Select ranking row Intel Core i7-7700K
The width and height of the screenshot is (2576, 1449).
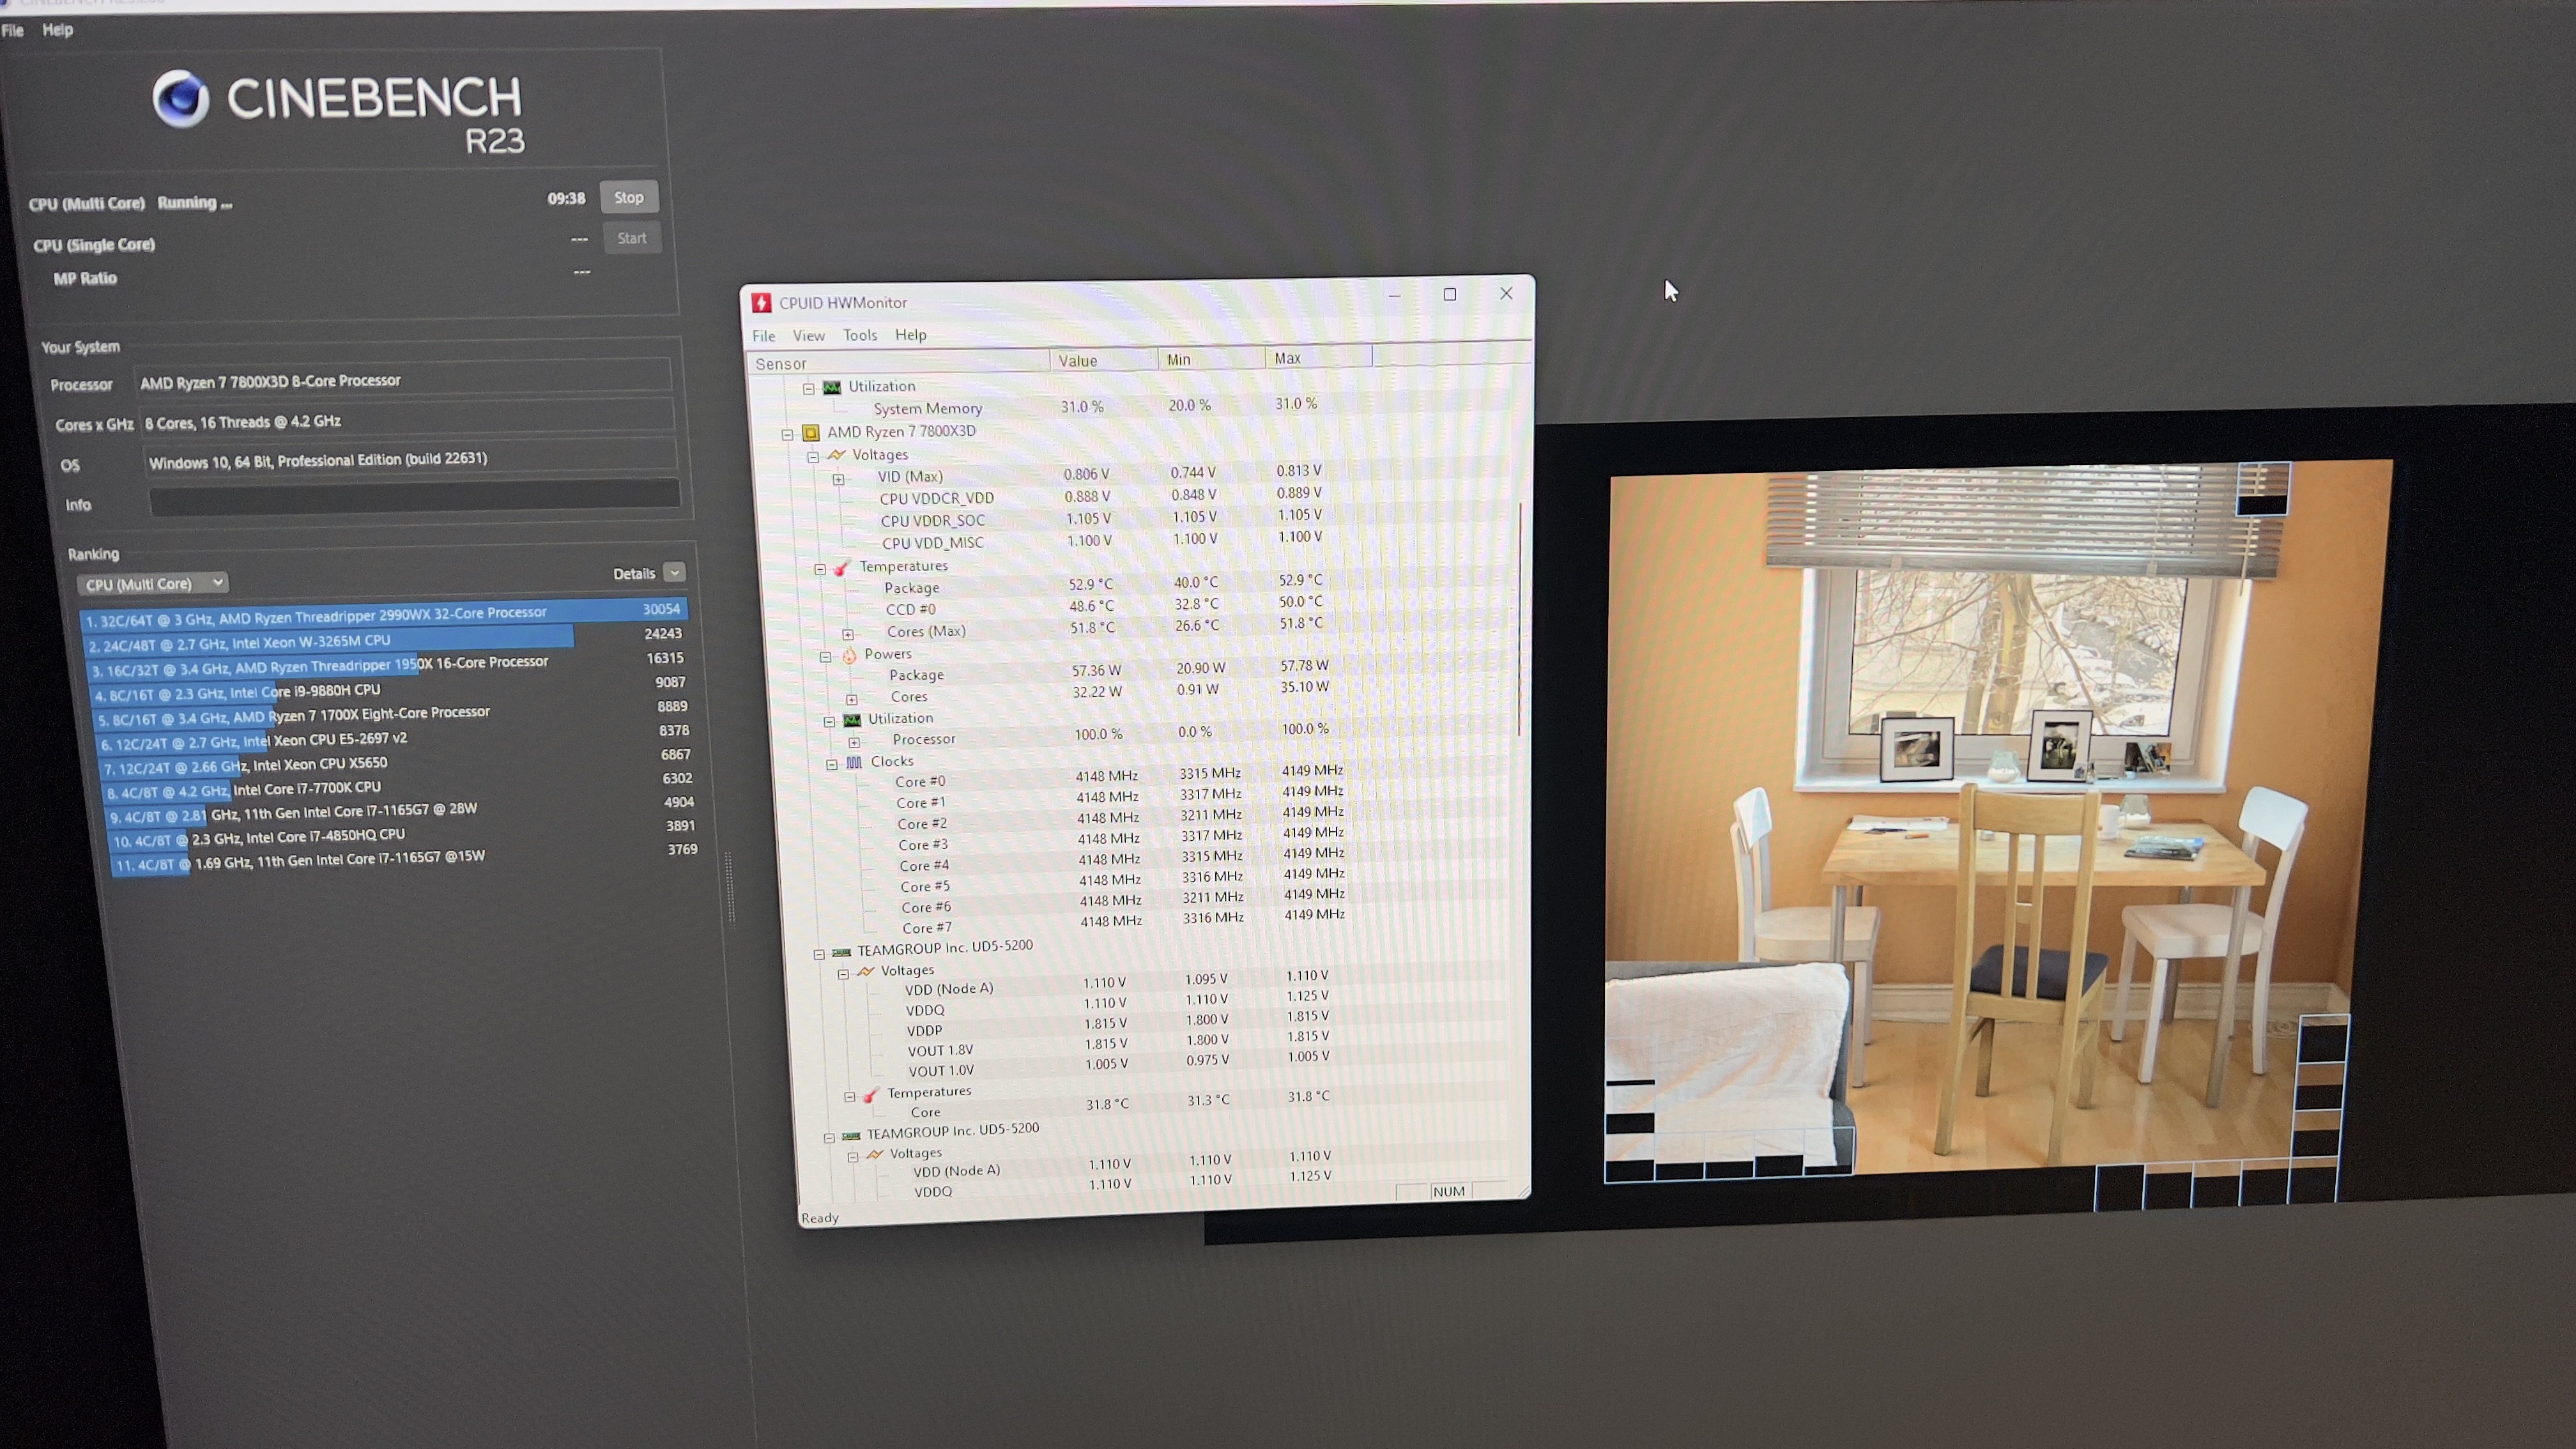tap(400, 787)
